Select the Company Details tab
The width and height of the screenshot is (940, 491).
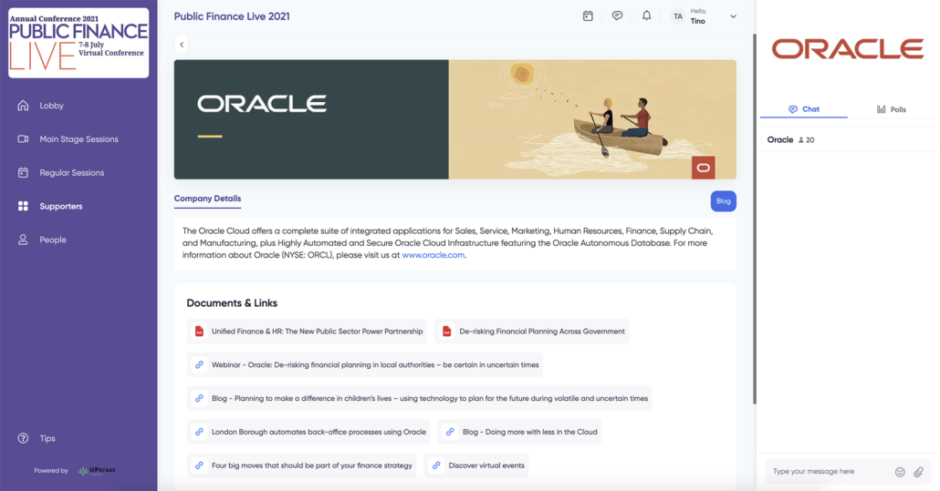coord(207,199)
